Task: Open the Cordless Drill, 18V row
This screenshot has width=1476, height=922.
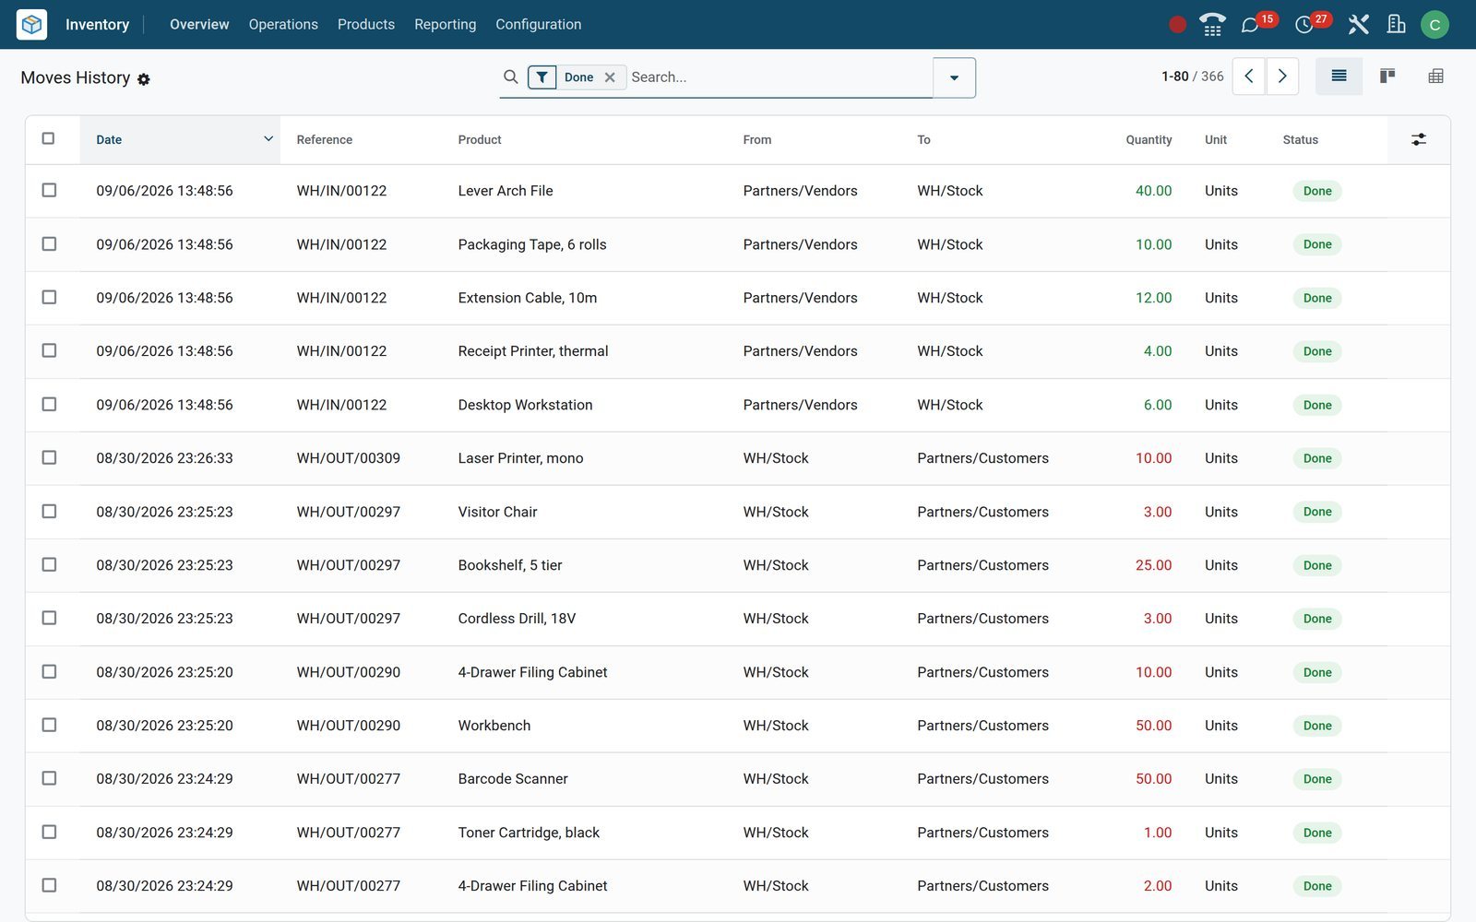Action: pos(738,619)
